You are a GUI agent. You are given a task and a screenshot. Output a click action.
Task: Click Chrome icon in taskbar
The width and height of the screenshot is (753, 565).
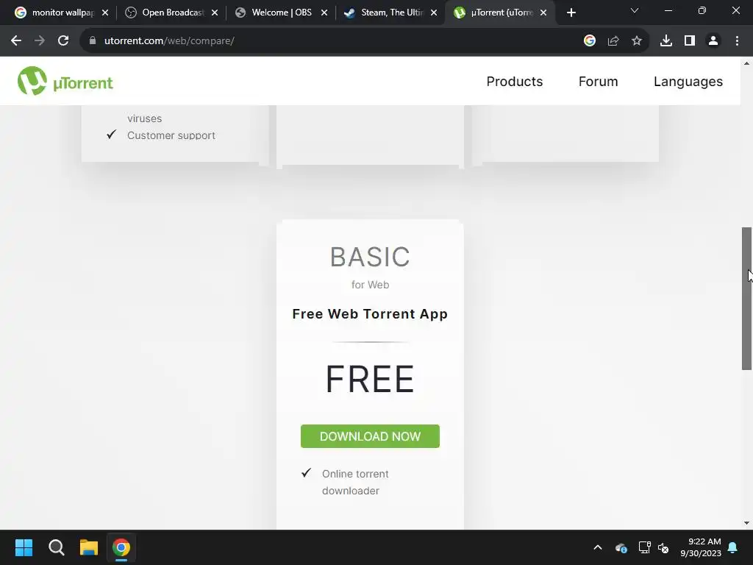(121, 547)
